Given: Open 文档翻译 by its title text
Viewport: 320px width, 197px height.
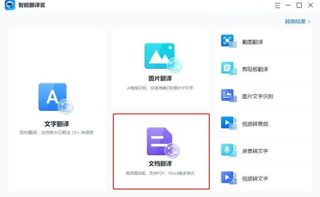Looking at the screenshot, I should coord(160,164).
